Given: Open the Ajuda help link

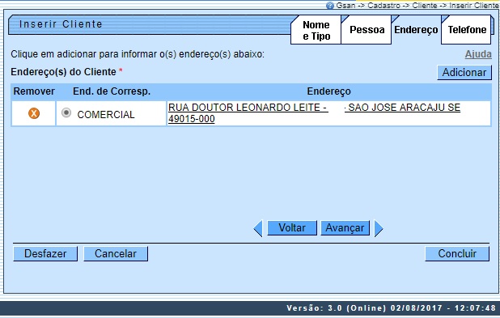Looking at the screenshot, I should 478,54.
